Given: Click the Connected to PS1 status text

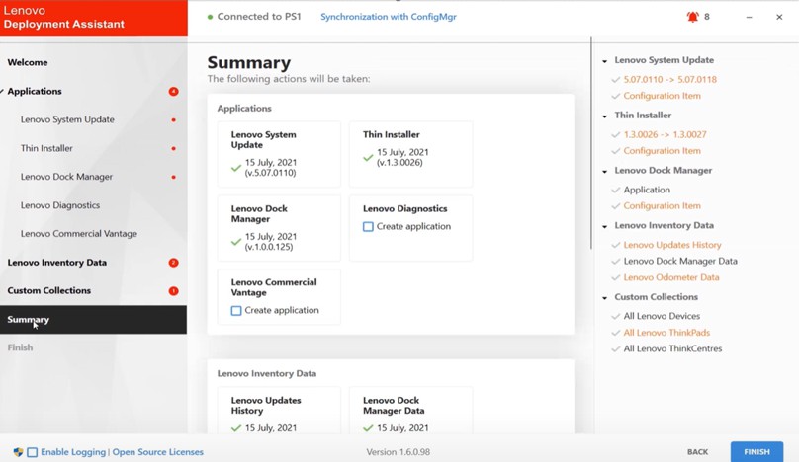Looking at the screenshot, I should point(259,16).
